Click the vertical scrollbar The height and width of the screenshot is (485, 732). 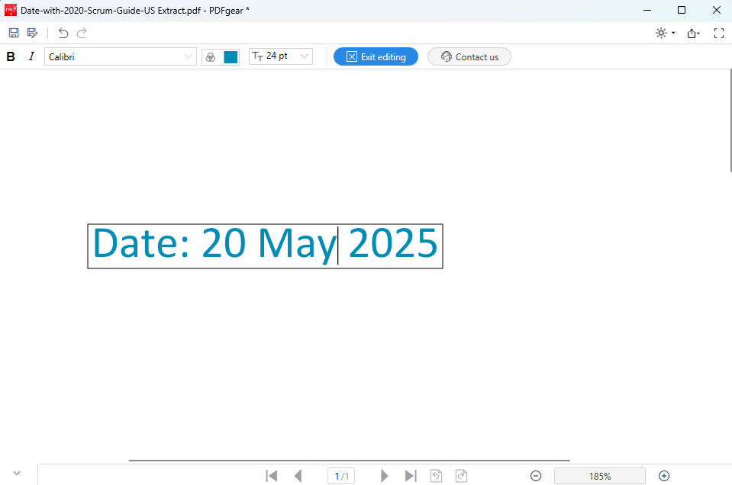tap(730, 120)
